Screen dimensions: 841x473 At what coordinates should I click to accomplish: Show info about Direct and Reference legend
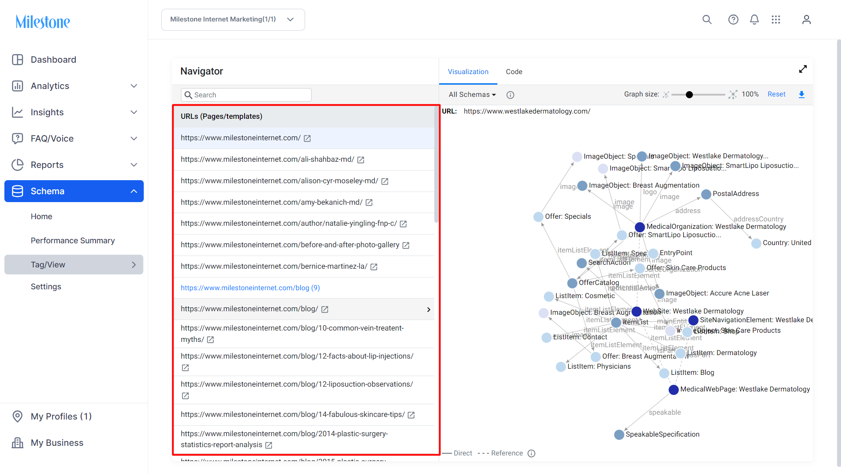[x=532, y=453]
